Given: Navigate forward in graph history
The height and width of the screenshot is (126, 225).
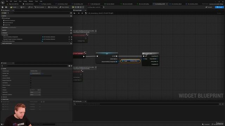Looking at the screenshot, I should pyautogui.click(x=82, y=13).
